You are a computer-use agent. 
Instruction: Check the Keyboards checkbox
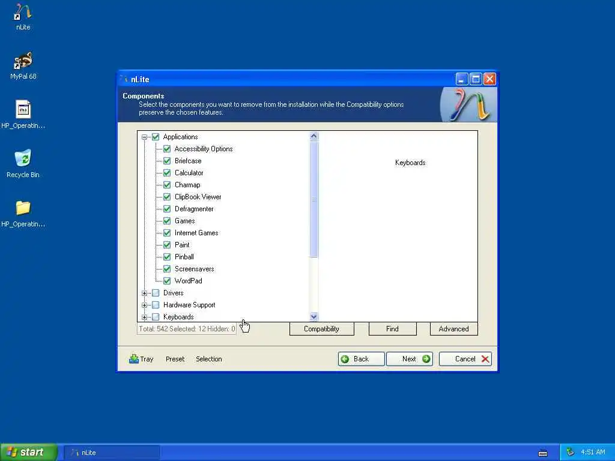[156, 317]
